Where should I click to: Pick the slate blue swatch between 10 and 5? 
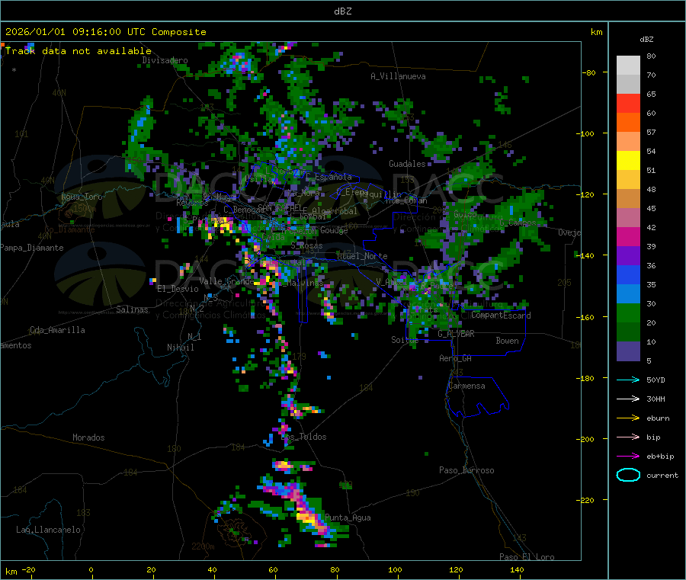click(x=628, y=351)
